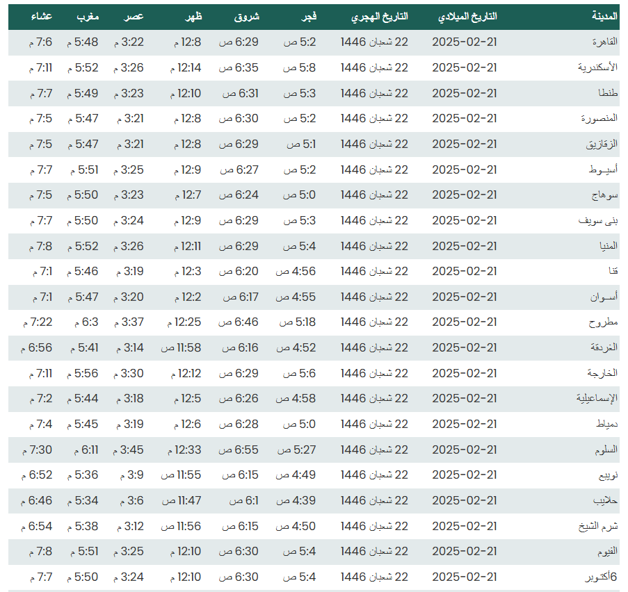The height and width of the screenshot is (592, 628).
Task: Select the قنا city cell
Action: pos(613,272)
